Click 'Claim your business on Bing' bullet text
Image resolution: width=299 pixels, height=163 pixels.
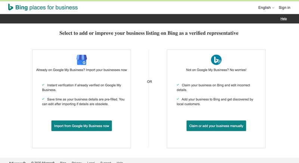point(213,87)
